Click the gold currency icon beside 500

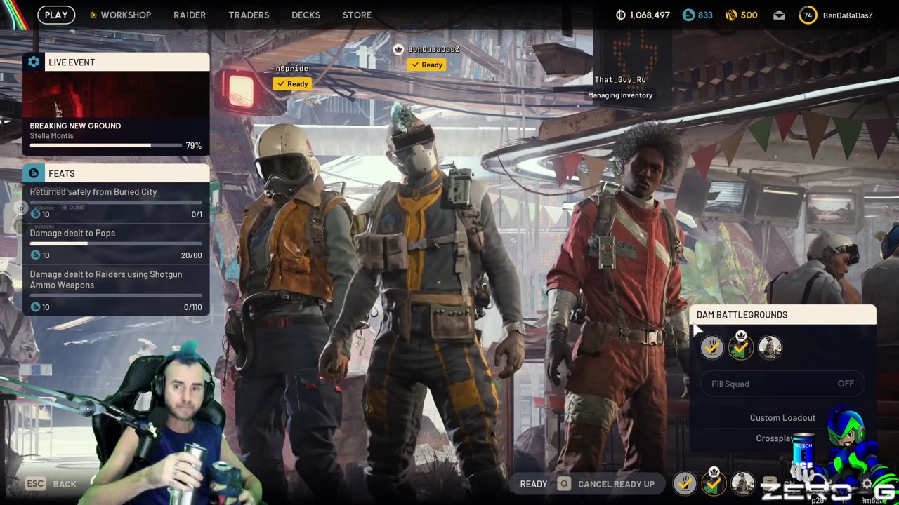(x=731, y=15)
